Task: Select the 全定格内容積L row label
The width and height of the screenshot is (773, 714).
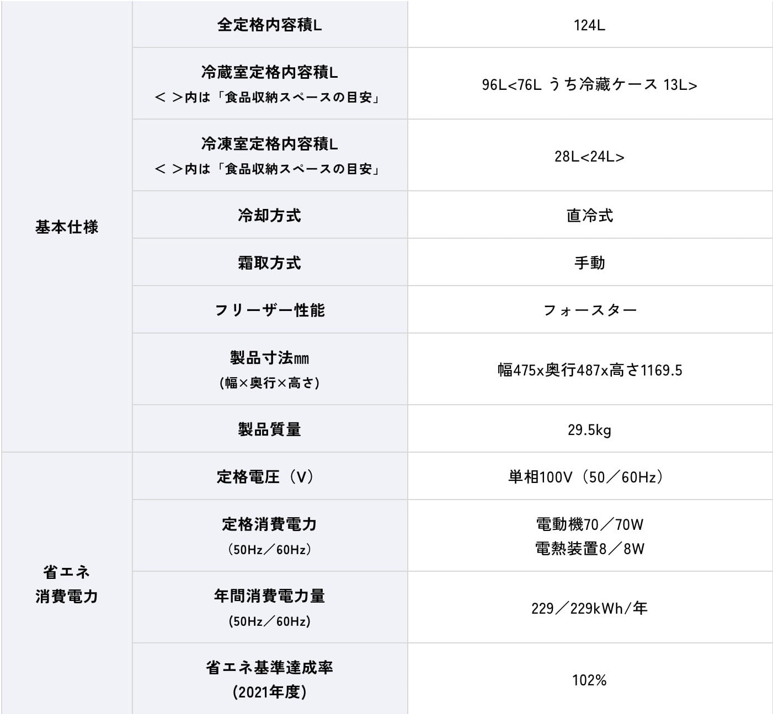Action: point(269,25)
